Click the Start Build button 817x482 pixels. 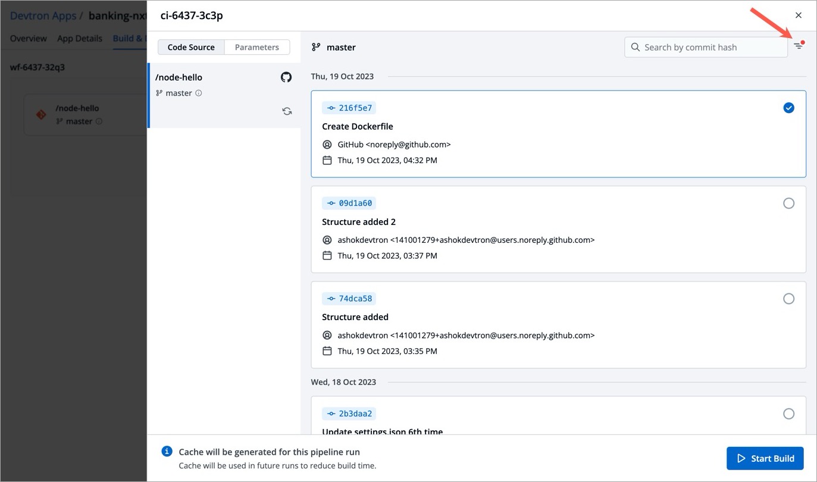[765, 458]
